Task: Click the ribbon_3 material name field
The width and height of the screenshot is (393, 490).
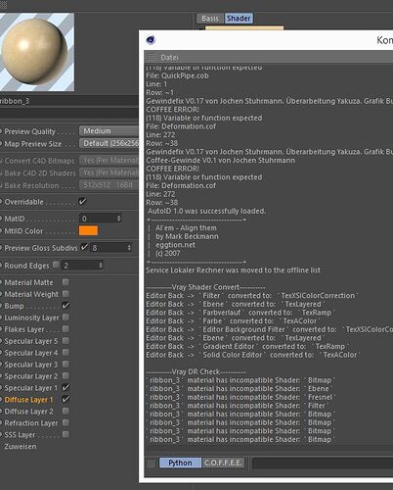Action: 69,101
